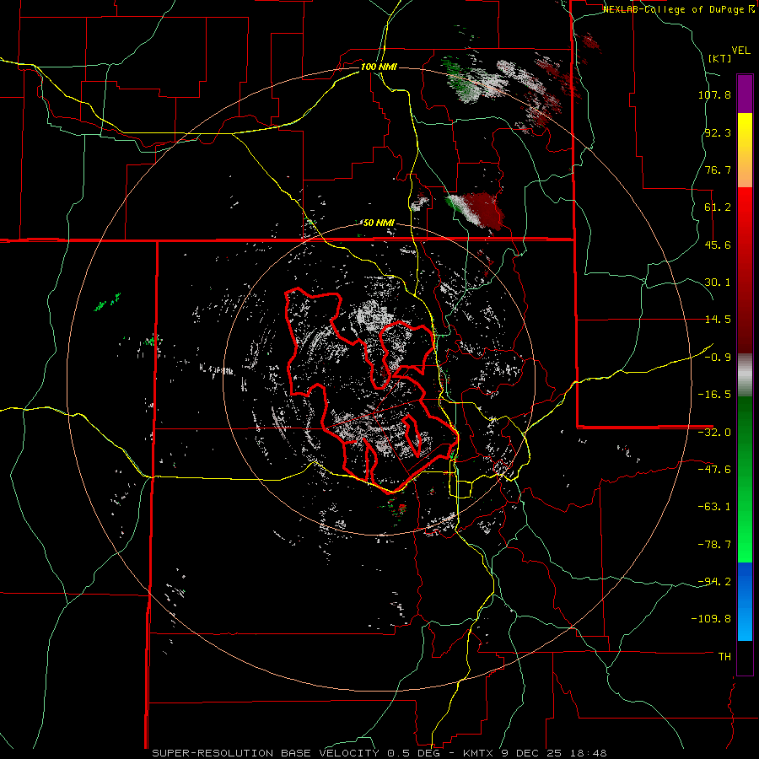Click the 14.5 velocity scale label
This screenshot has height=759, width=759.
click(718, 320)
